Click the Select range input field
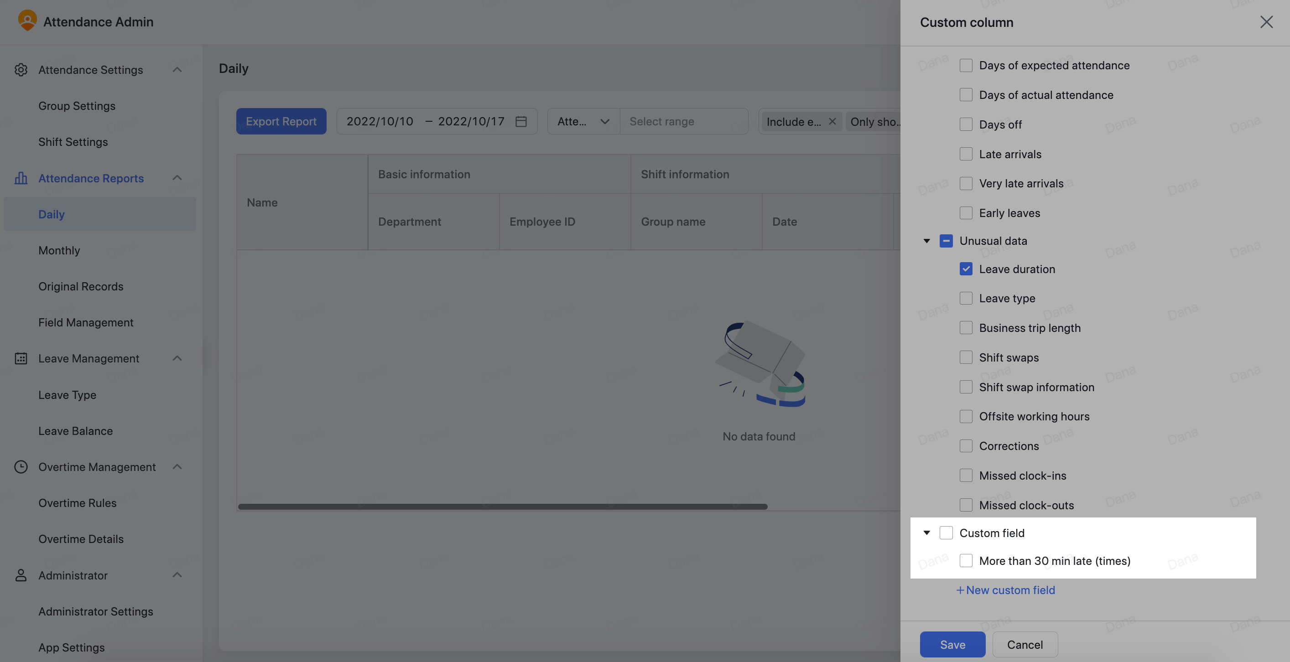The height and width of the screenshot is (662, 1290). 684,121
